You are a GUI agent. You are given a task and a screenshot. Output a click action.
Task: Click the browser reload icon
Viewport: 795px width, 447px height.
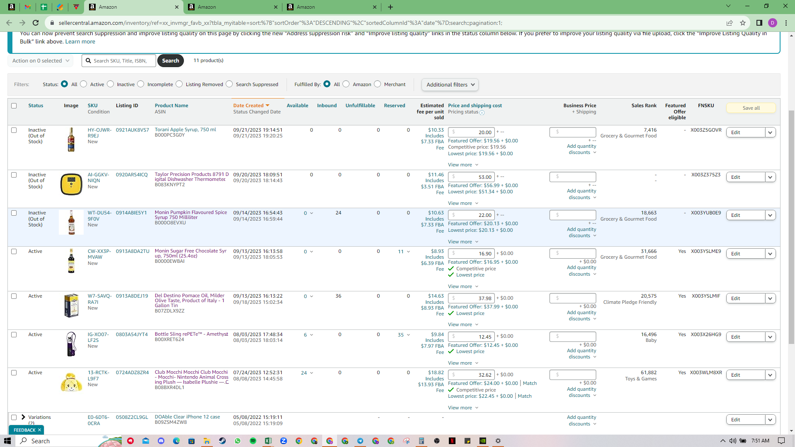click(36, 23)
